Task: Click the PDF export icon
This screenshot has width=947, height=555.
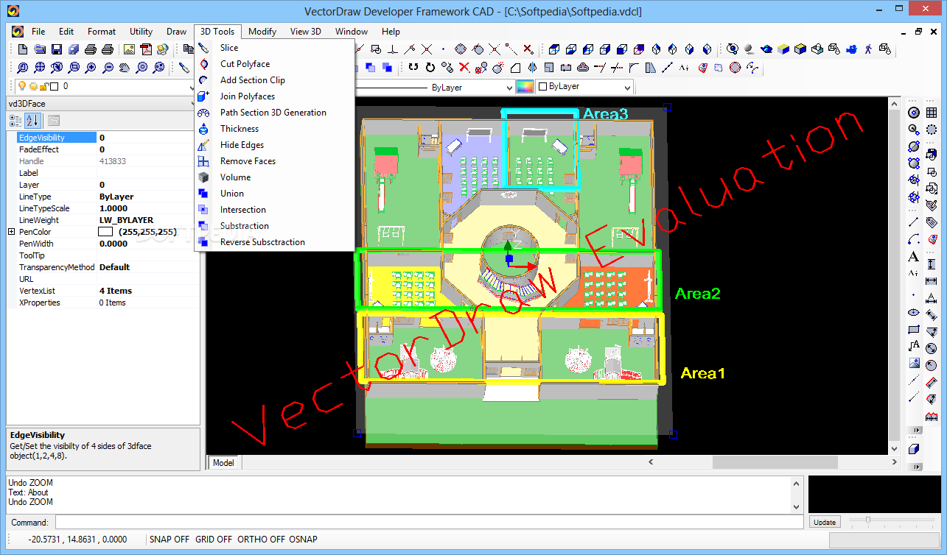Action: (x=146, y=49)
